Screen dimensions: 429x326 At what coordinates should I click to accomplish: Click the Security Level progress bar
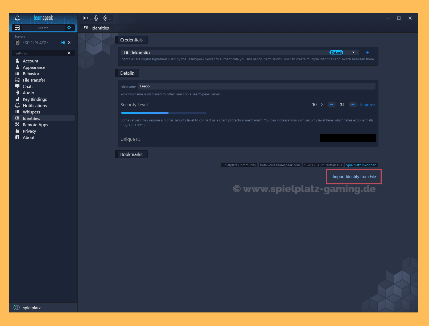point(248,113)
